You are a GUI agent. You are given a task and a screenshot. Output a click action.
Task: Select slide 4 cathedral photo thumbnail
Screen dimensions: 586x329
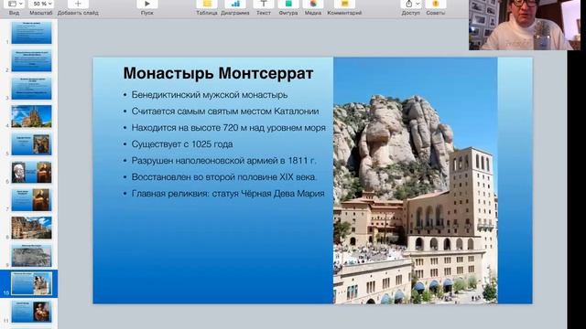point(31,116)
